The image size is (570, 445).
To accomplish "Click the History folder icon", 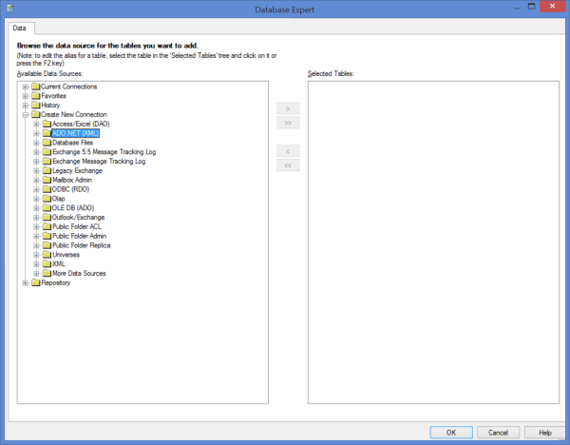I will point(35,106).
